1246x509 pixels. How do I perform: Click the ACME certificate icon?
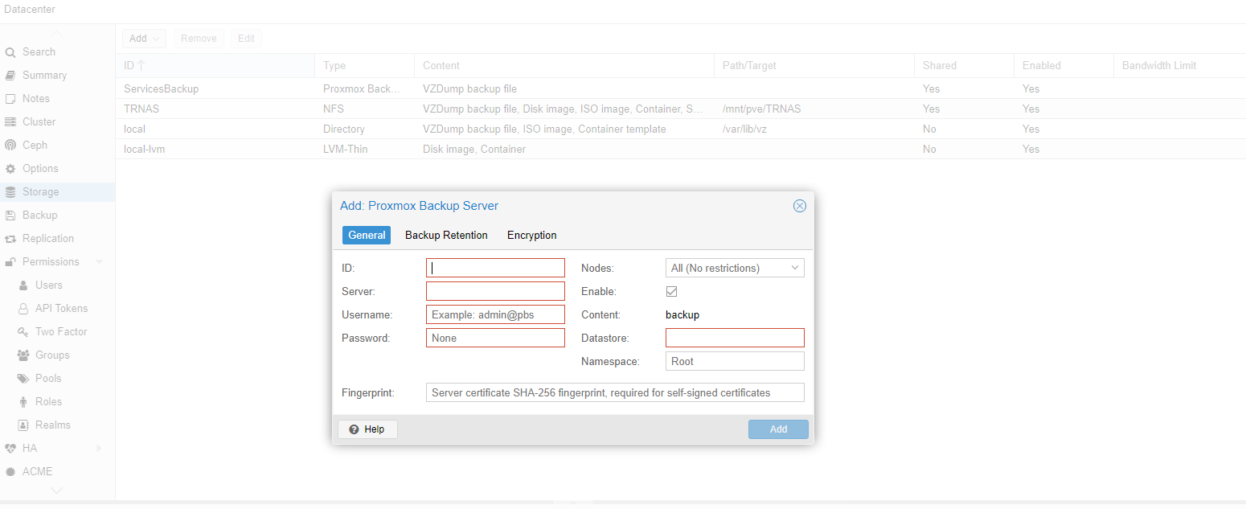[x=10, y=472]
